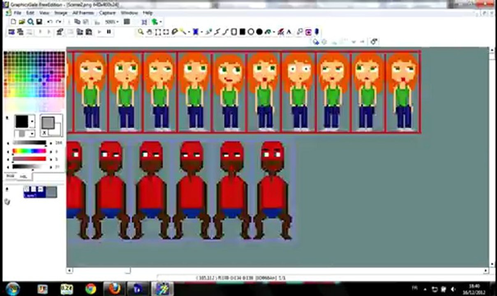497x296 pixels.
Task: Toggle the transparent color X box
Action: tap(44, 132)
